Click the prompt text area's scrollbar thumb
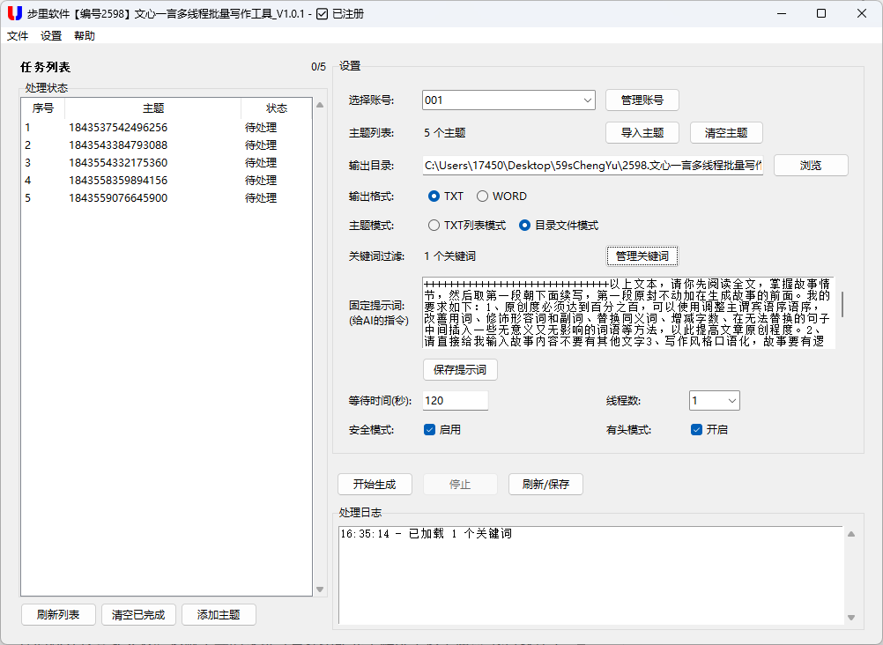This screenshot has height=645, width=883. [x=842, y=304]
